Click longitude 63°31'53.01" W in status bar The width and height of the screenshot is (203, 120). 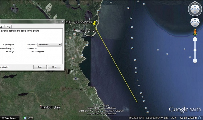pyautogui.click(x=154, y=118)
